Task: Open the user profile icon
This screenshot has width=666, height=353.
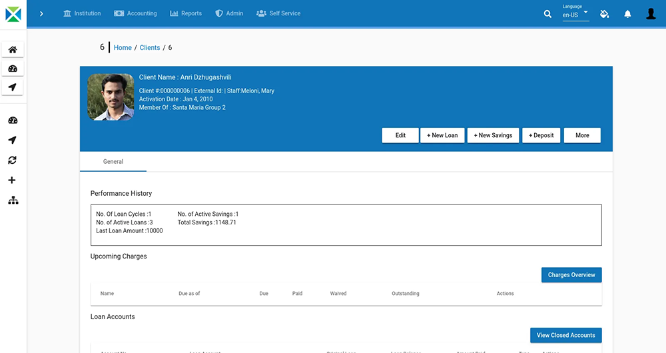Action: click(651, 13)
